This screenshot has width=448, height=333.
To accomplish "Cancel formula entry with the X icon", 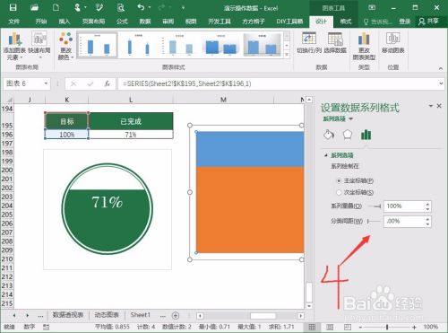I will click(x=73, y=83).
